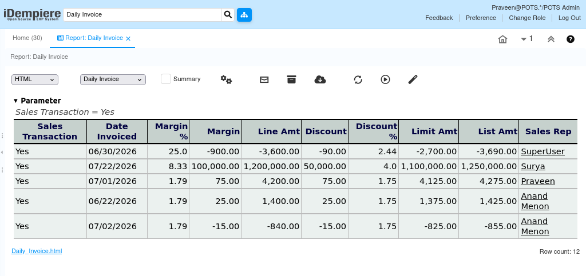Click Log Out
This screenshot has height=276, width=586.
point(569,18)
